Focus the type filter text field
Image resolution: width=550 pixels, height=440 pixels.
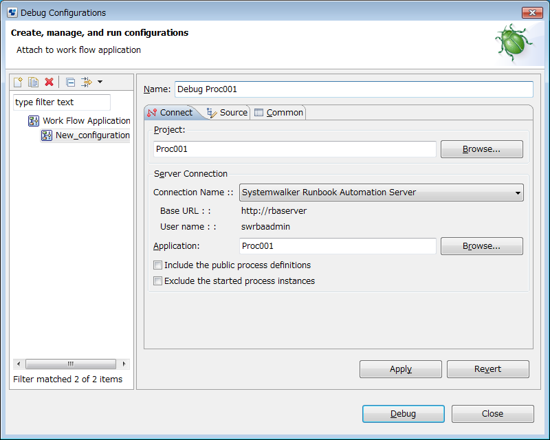[62, 102]
